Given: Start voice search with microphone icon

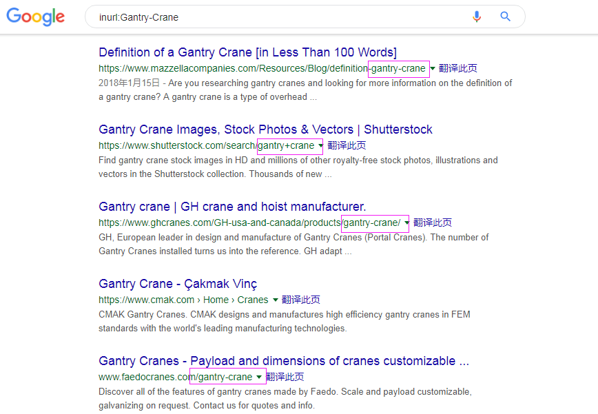Looking at the screenshot, I should (x=476, y=17).
